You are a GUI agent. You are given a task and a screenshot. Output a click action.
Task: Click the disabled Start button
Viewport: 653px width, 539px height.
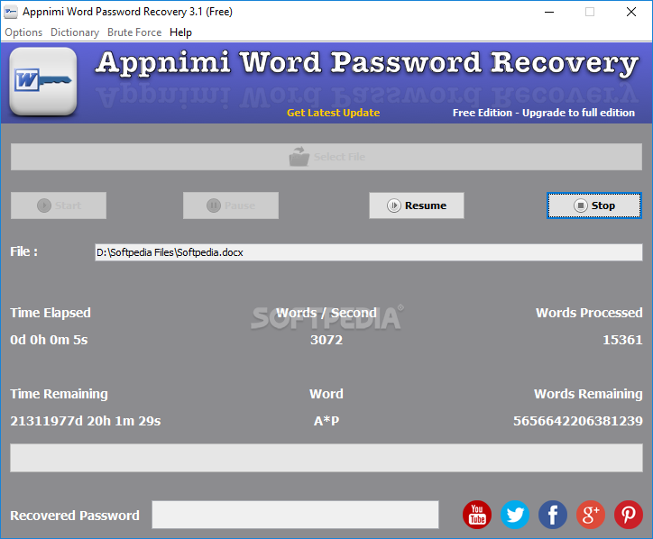59,206
